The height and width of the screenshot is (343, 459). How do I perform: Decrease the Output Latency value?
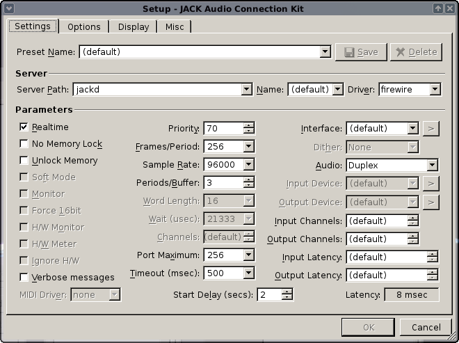pyautogui.click(x=432, y=278)
